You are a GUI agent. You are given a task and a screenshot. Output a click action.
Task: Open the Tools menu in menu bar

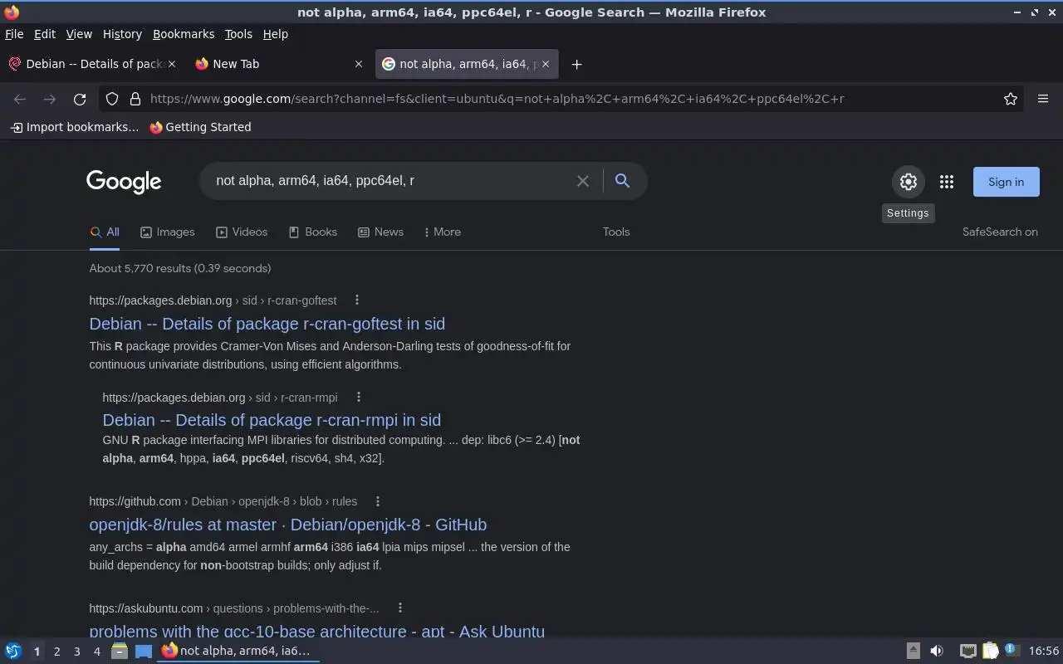(238, 34)
